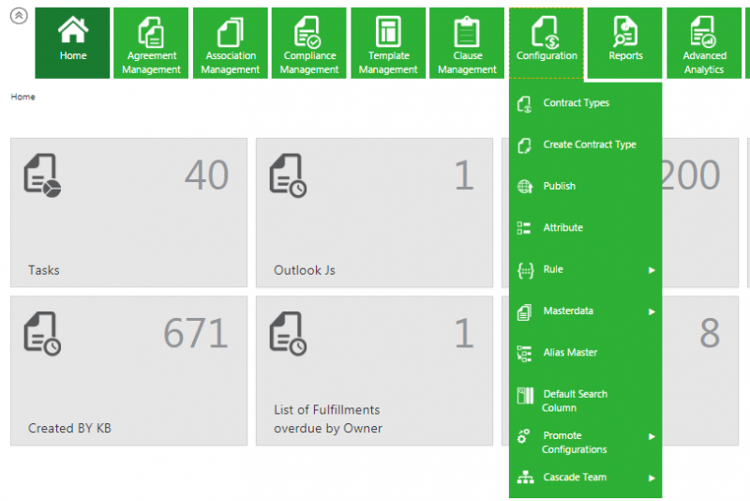Expand Promote Configurations submenu
This screenshot has height=501, width=750.
pyautogui.click(x=651, y=436)
